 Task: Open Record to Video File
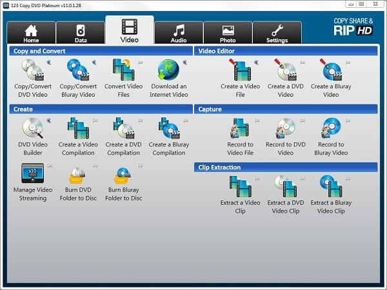click(241, 129)
